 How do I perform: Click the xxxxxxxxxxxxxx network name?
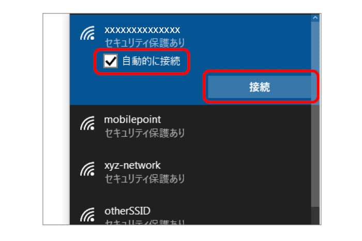tap(142, 30)
